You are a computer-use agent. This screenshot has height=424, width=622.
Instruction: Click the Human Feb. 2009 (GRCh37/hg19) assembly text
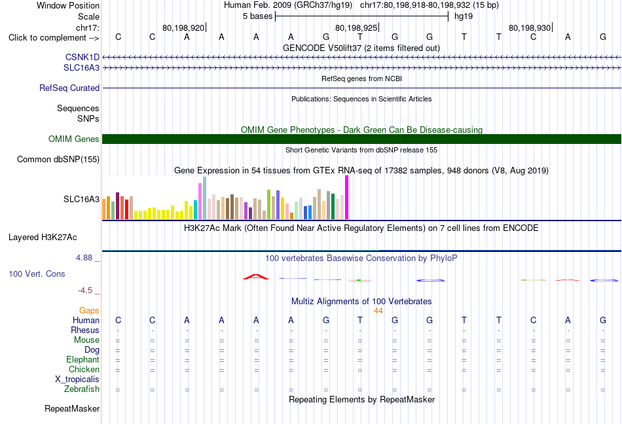tap(288, 5)
